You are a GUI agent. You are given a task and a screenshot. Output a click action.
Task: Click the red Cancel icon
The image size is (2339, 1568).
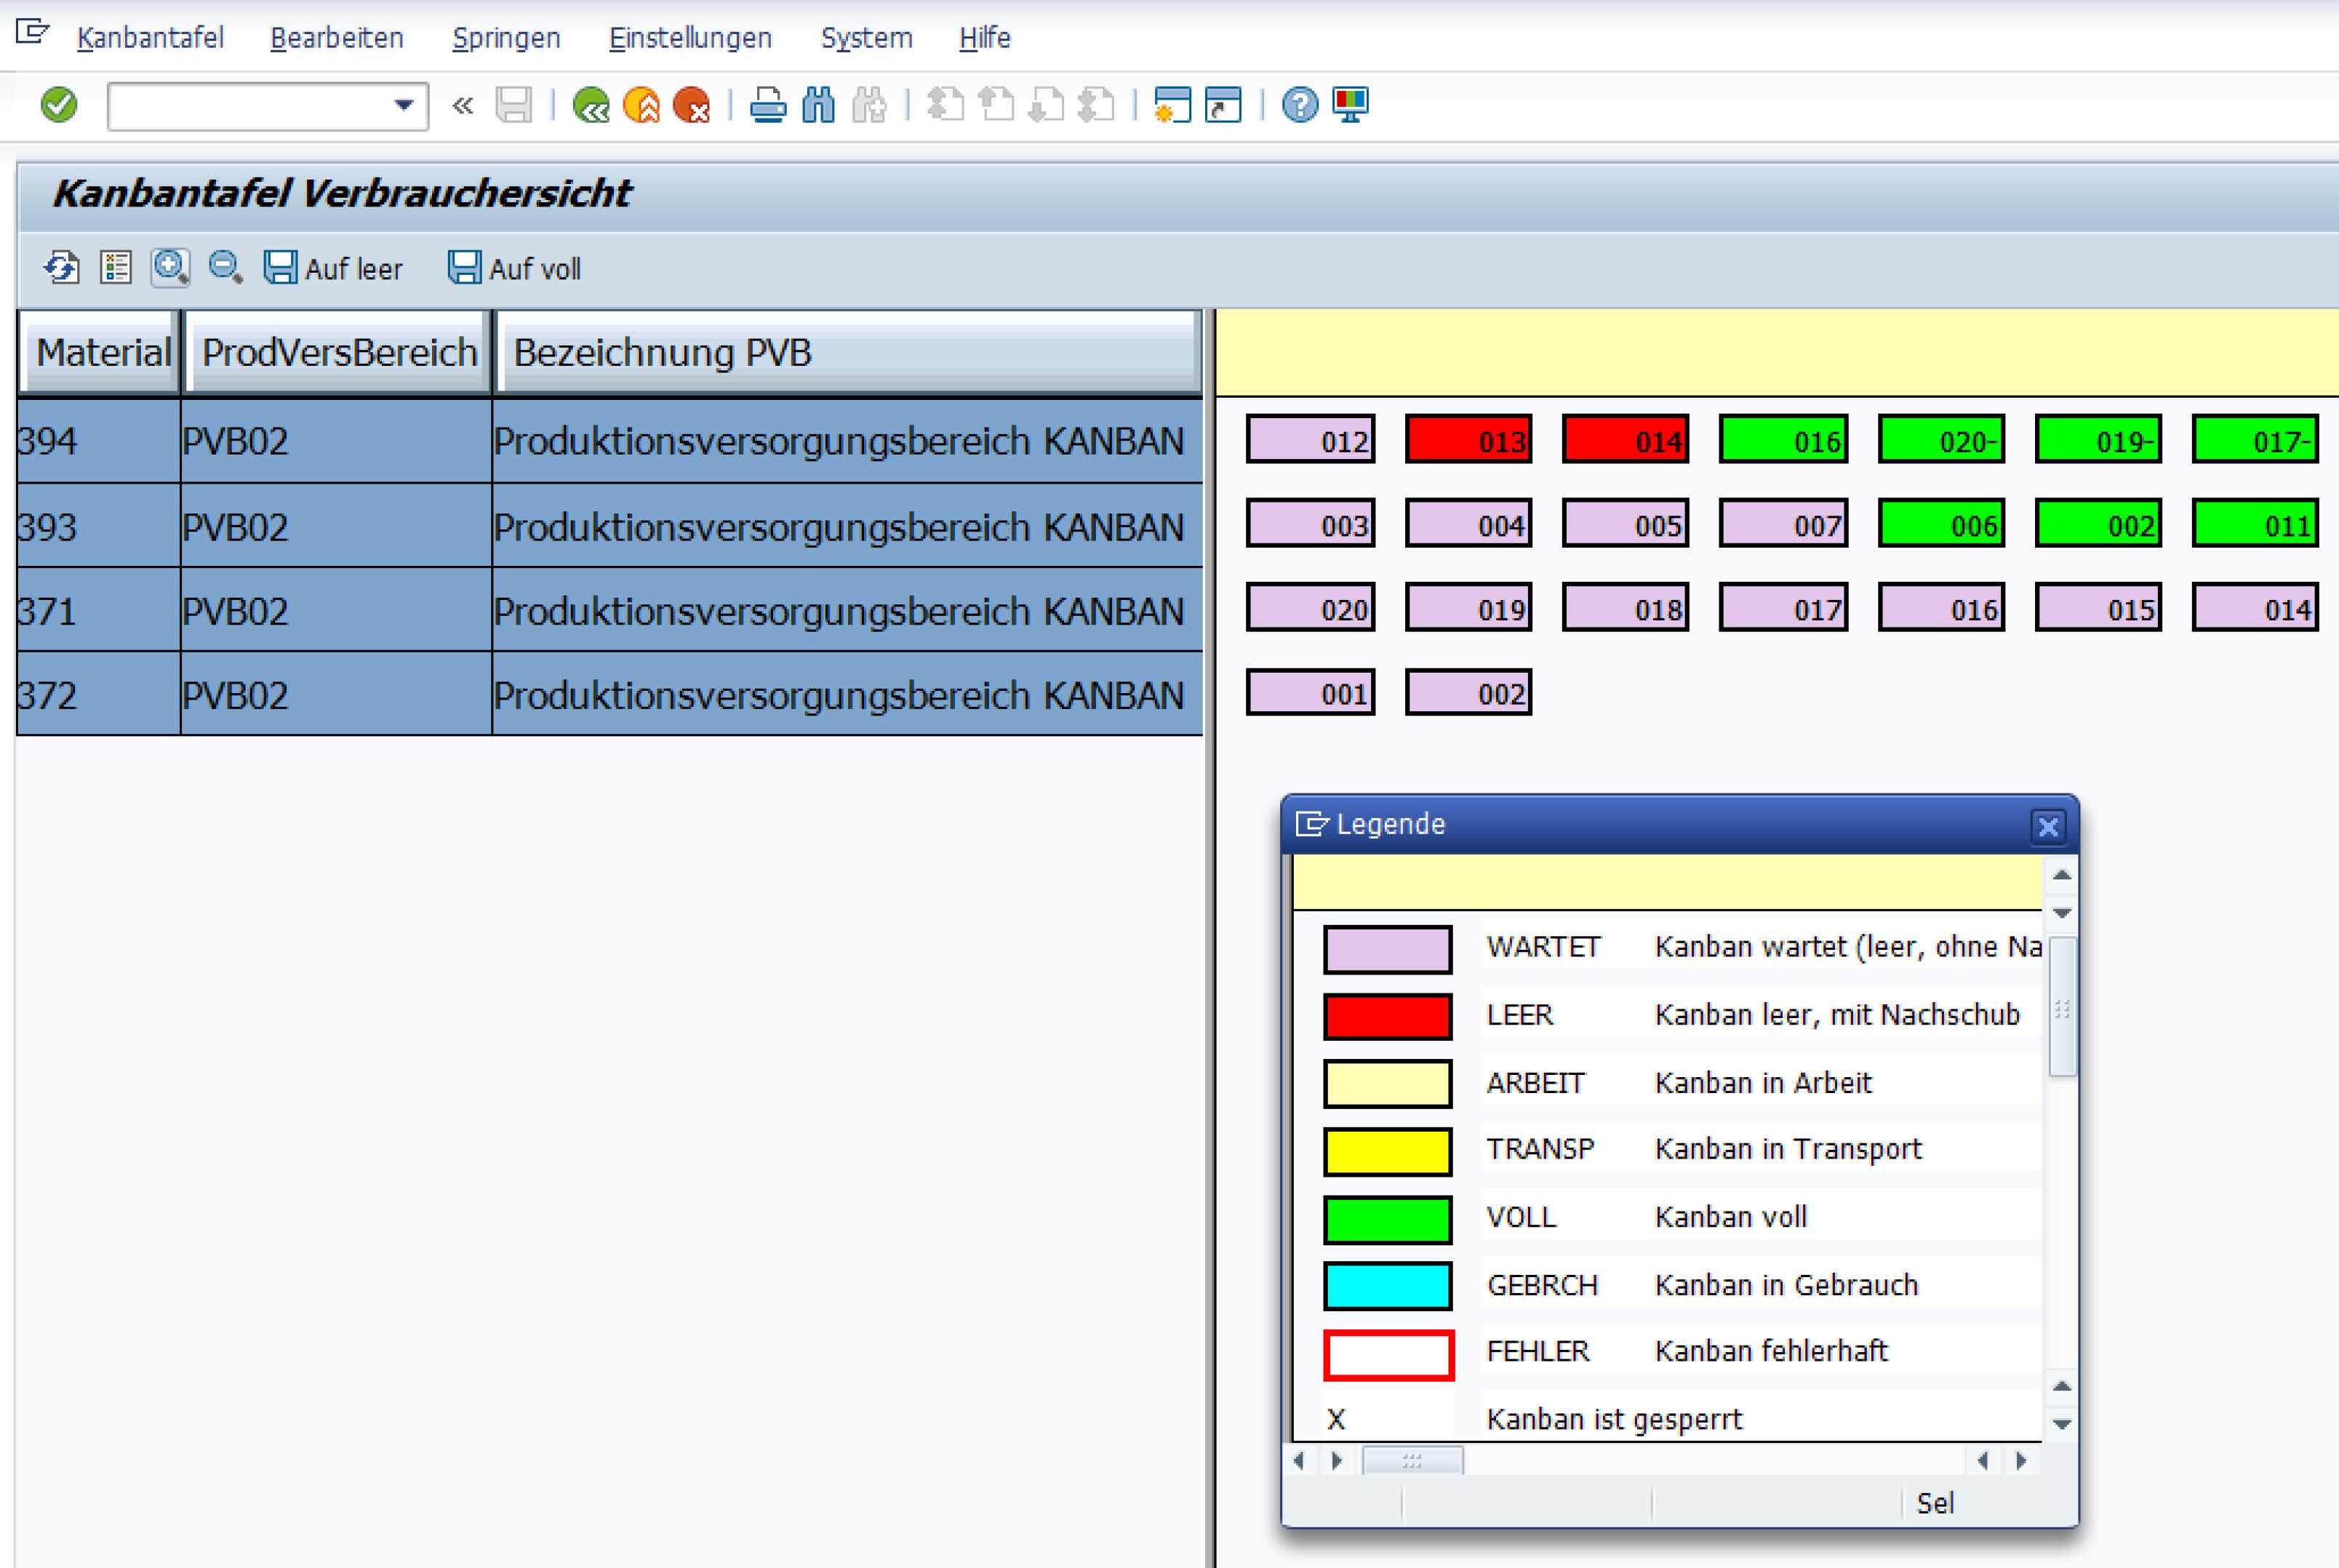[x=691, y=104]
